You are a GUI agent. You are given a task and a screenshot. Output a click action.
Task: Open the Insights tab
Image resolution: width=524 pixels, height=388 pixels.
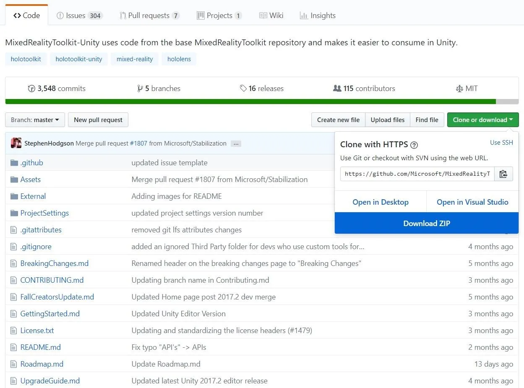click(318, 16)
